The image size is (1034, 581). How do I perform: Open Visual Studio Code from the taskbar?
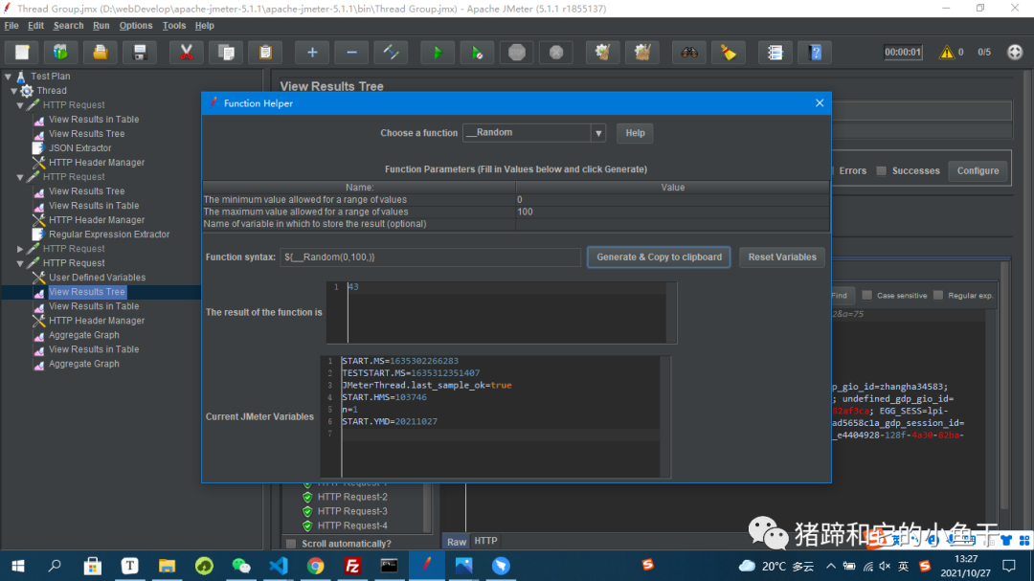[x=279, y=565]
